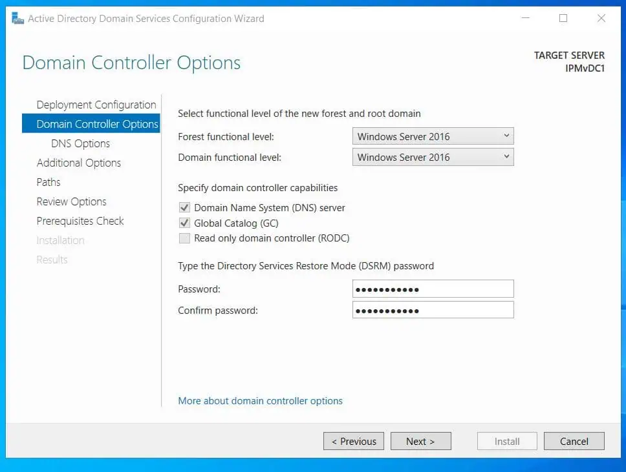Cancel the configuration wizard

574,441
